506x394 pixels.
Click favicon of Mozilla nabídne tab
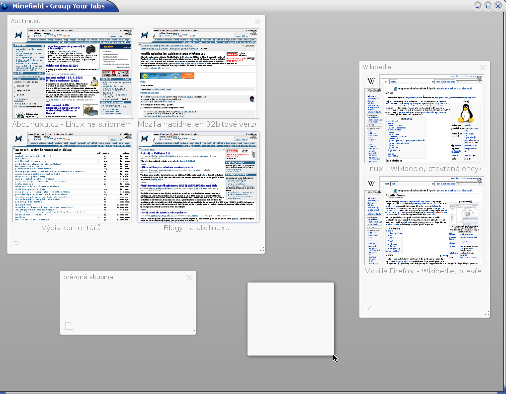(144, 35)
